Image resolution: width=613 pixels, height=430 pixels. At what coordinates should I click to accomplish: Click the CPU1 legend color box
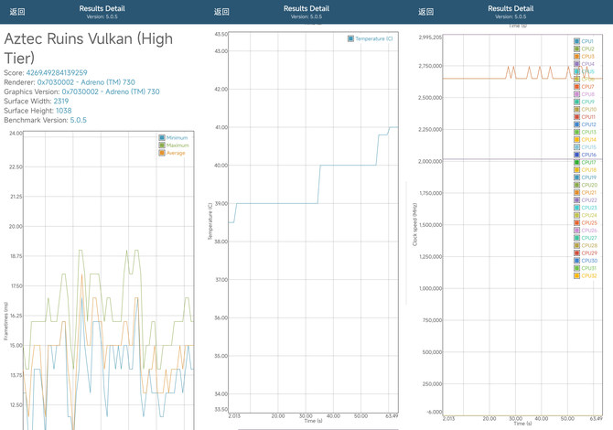click(x=577, y=41)
